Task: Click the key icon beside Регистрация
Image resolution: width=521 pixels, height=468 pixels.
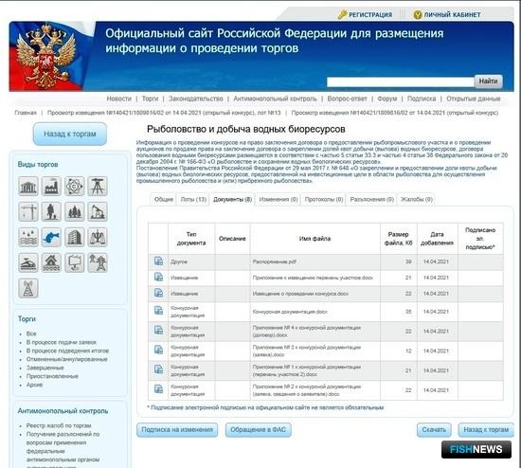Action: pos(342,14)
